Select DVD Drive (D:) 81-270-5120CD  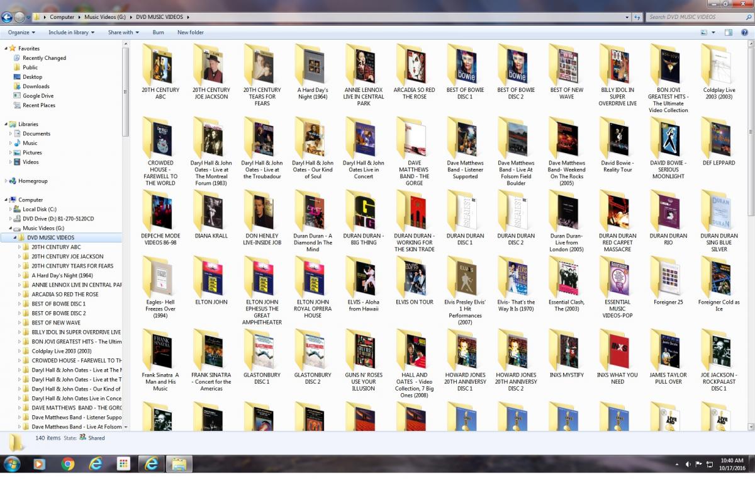pyautogui.click(x=58, y=219)
